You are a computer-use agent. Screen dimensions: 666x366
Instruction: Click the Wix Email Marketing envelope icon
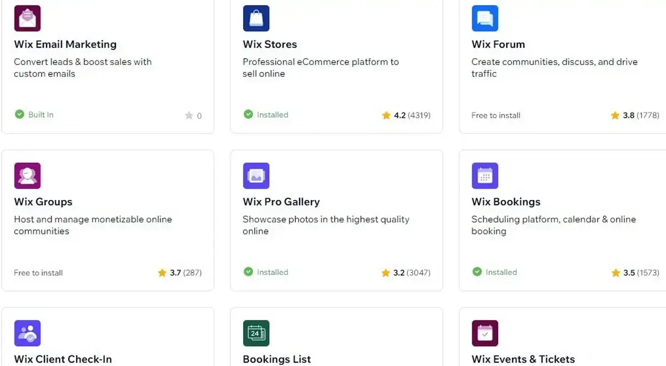[27, 18]
